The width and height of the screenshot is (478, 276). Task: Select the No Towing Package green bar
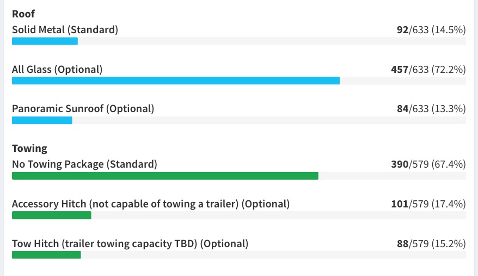click(x=165, y=176)
